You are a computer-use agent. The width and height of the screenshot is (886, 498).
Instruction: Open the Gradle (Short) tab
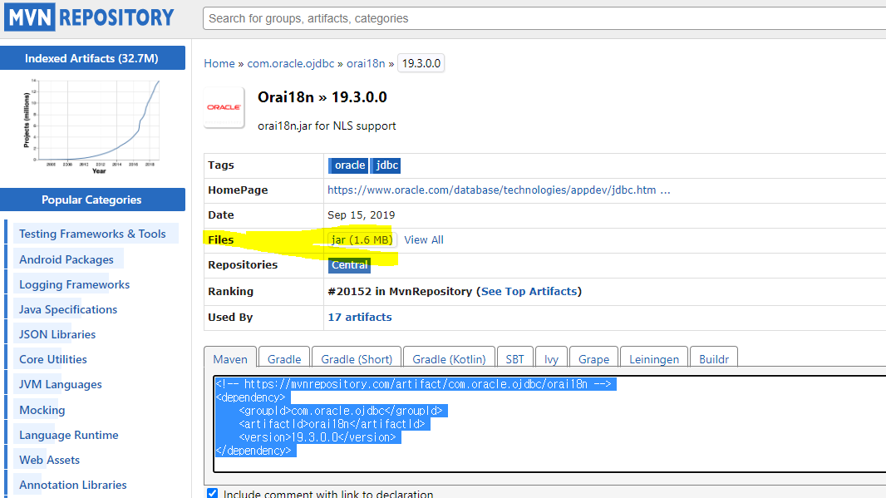point(357,359)
